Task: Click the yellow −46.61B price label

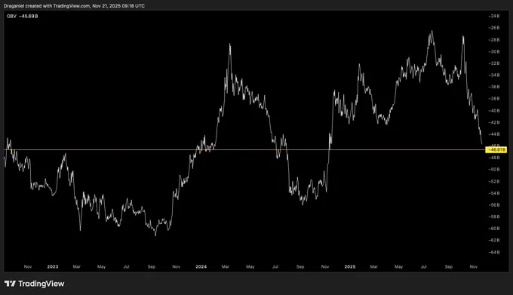Action: tap(496, 150)
